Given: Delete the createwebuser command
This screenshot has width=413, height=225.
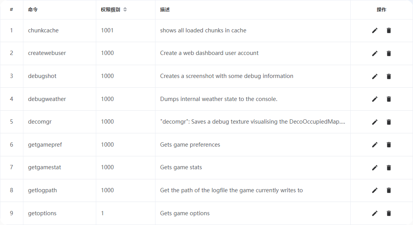Looking at the screenshot, I should (x=389, y=53).
